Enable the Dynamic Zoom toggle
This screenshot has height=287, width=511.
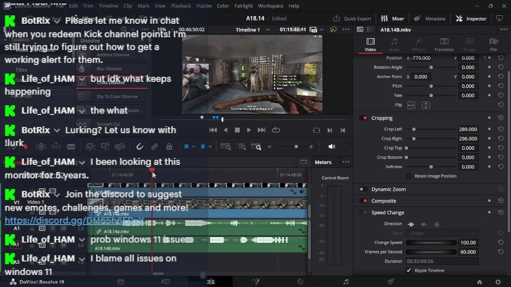(x=362, y=189)
